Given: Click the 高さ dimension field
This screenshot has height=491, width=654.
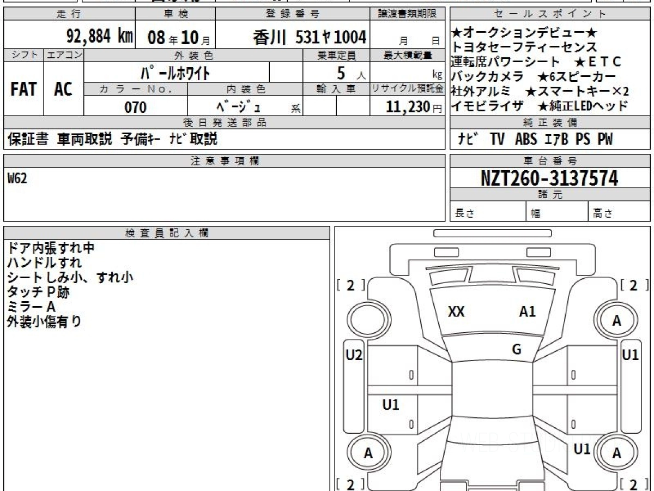Looking at the screenshot, I should [x=619, y=212].
